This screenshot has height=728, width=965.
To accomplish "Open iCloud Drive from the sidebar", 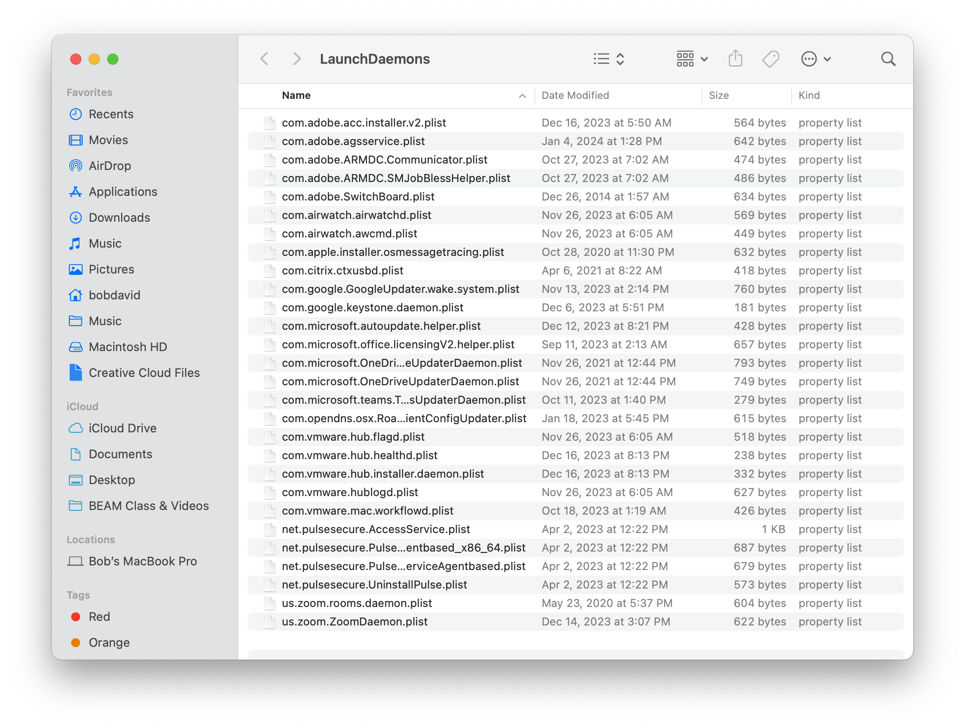I will pyautogui.click(x=122, y=428).
